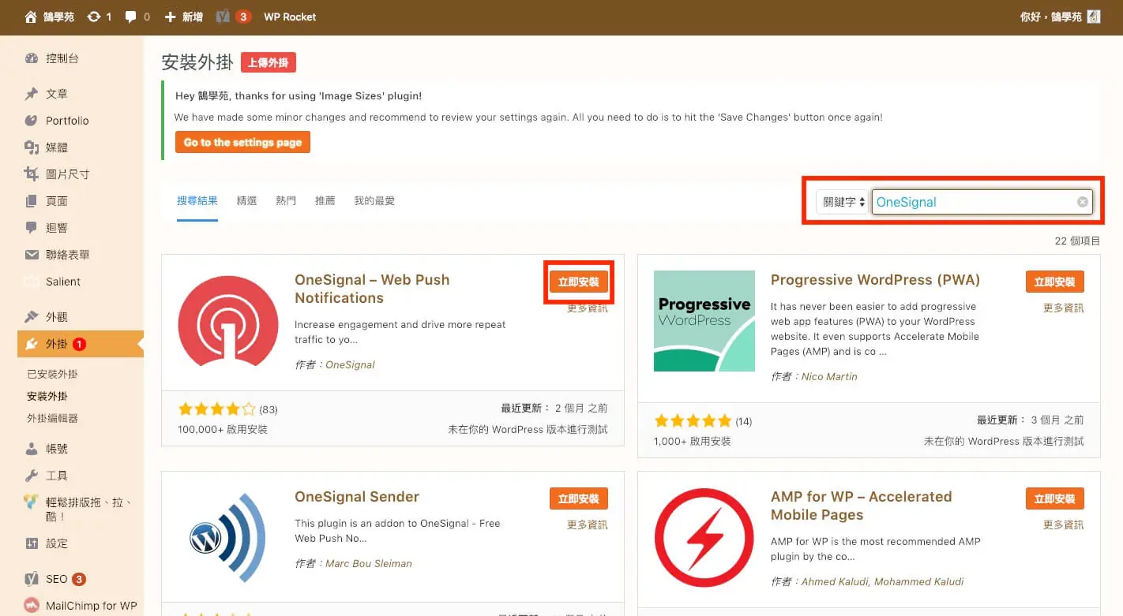Switch to the 搜尋結果 tab

(x=197, y=201)
